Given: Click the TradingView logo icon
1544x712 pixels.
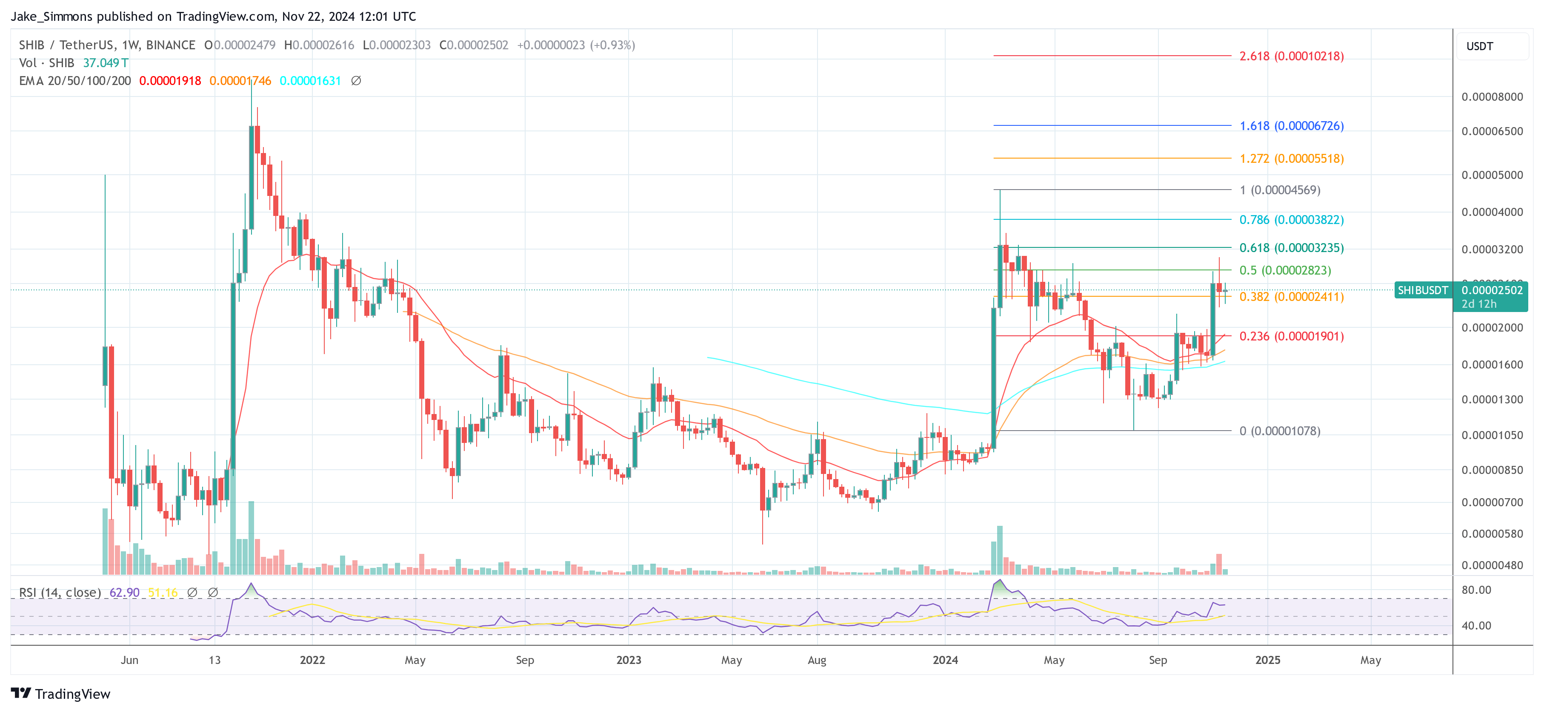Looking at the screenshot, I should (x=21, y=693).
